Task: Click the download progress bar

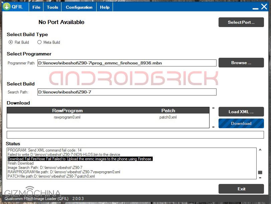Action: (135, 135)
